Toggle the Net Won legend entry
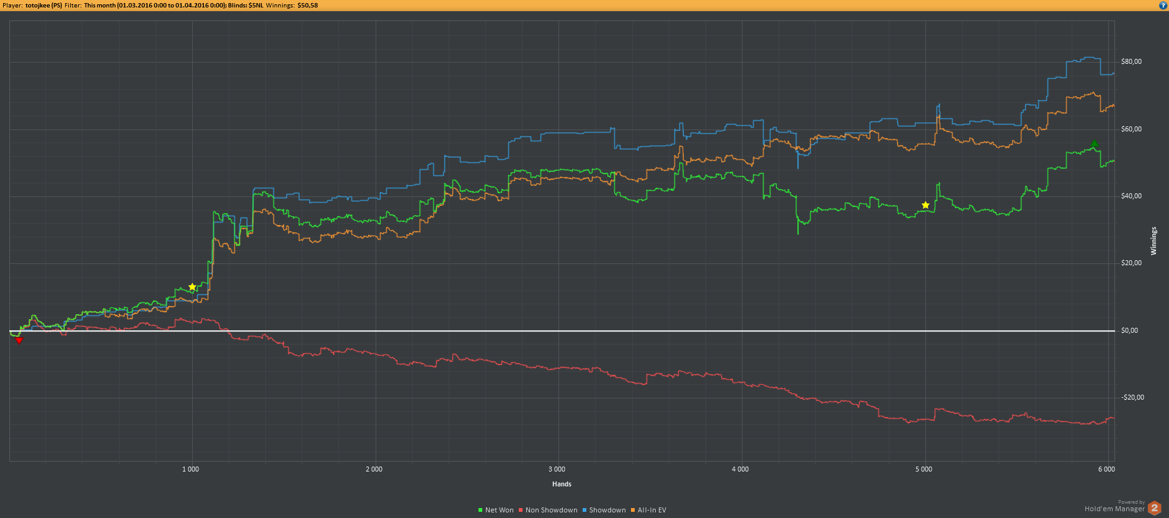1169x518 pixels. click(496, 510)
